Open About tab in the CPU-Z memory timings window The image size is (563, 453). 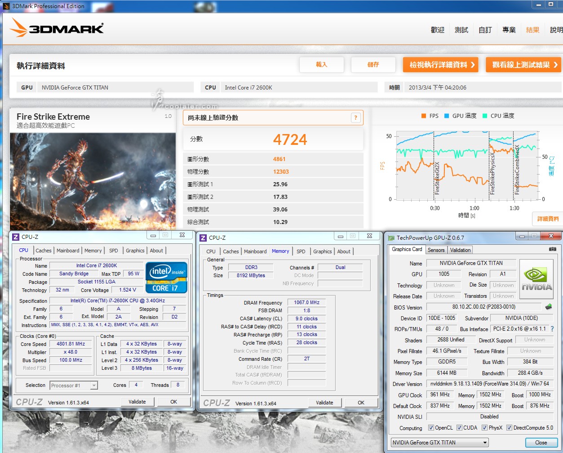click(344, 251)
